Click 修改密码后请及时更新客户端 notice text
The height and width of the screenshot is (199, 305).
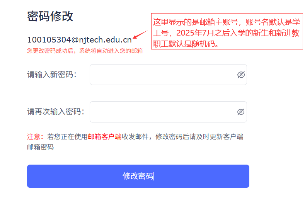(x=199, y=137)
